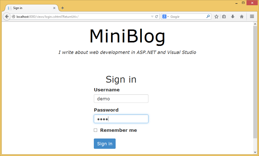Click the Reload page icon
This screenshot has width=259, height=156.
(156, 16)
